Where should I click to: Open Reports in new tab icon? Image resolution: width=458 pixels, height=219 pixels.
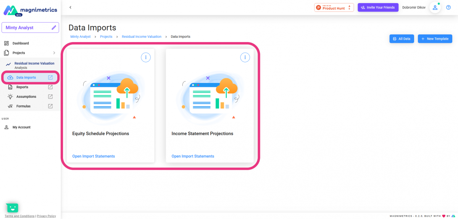50,87
